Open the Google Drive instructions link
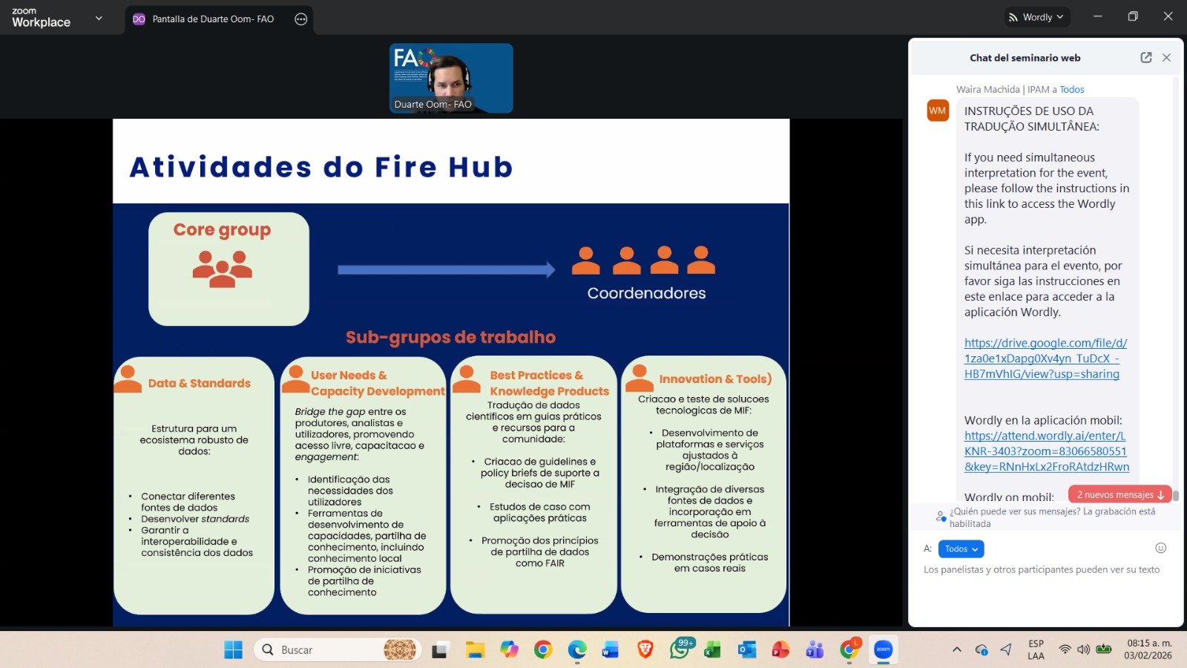 tap(1045, 358)
